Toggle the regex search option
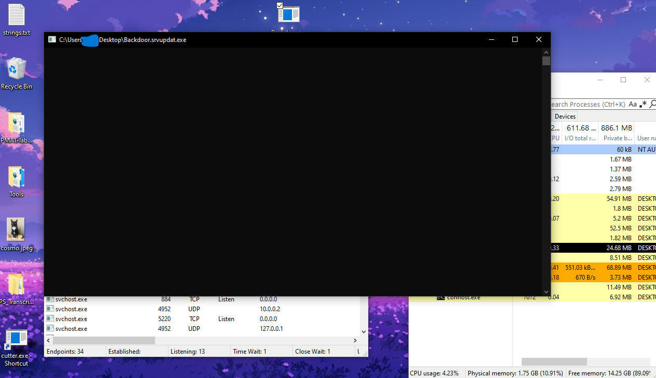656x378 pixels. coord(643,104)
